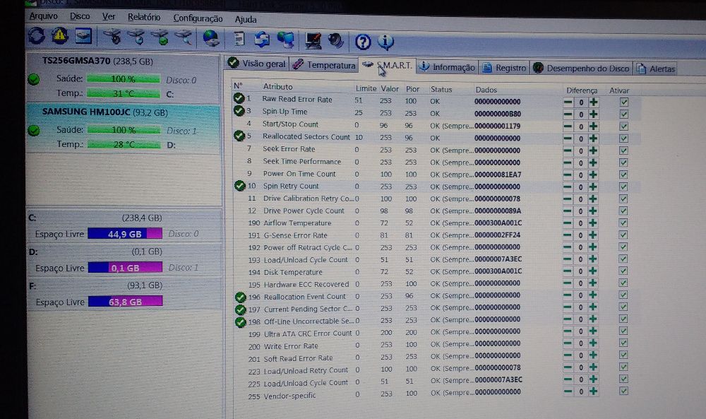
Task: Click green check icon beside Raw Read Error Rate
Action: point(239,98)
